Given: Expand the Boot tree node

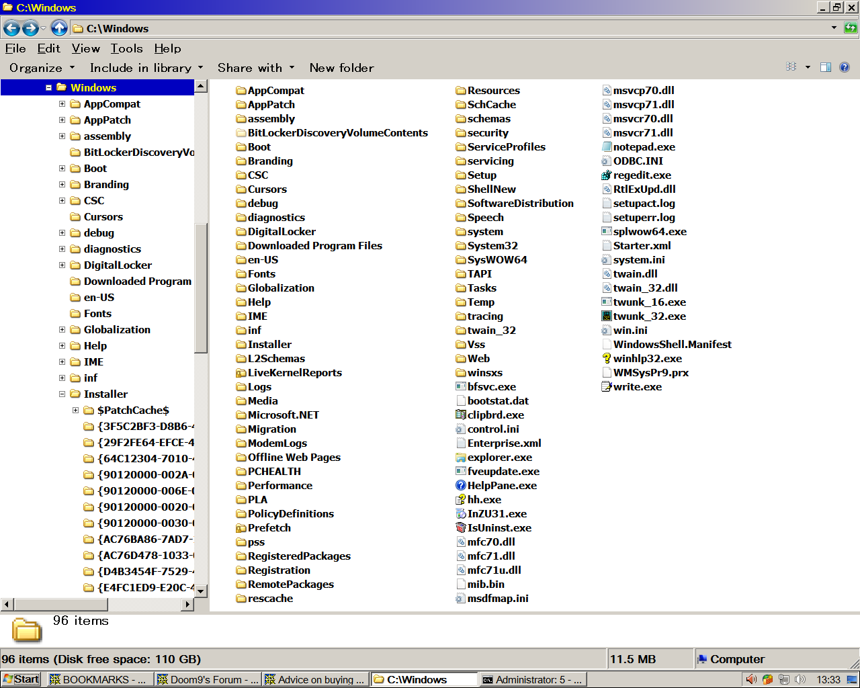Looking at the screenshot, I should pyautogui.click(x=62, y=169).
